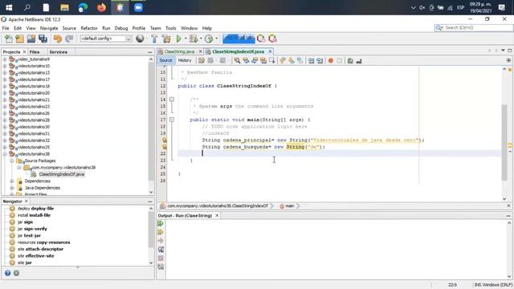The image size is (514, 289).
Task: Switch to the Services tab
Action: click(x=58, y=51)
